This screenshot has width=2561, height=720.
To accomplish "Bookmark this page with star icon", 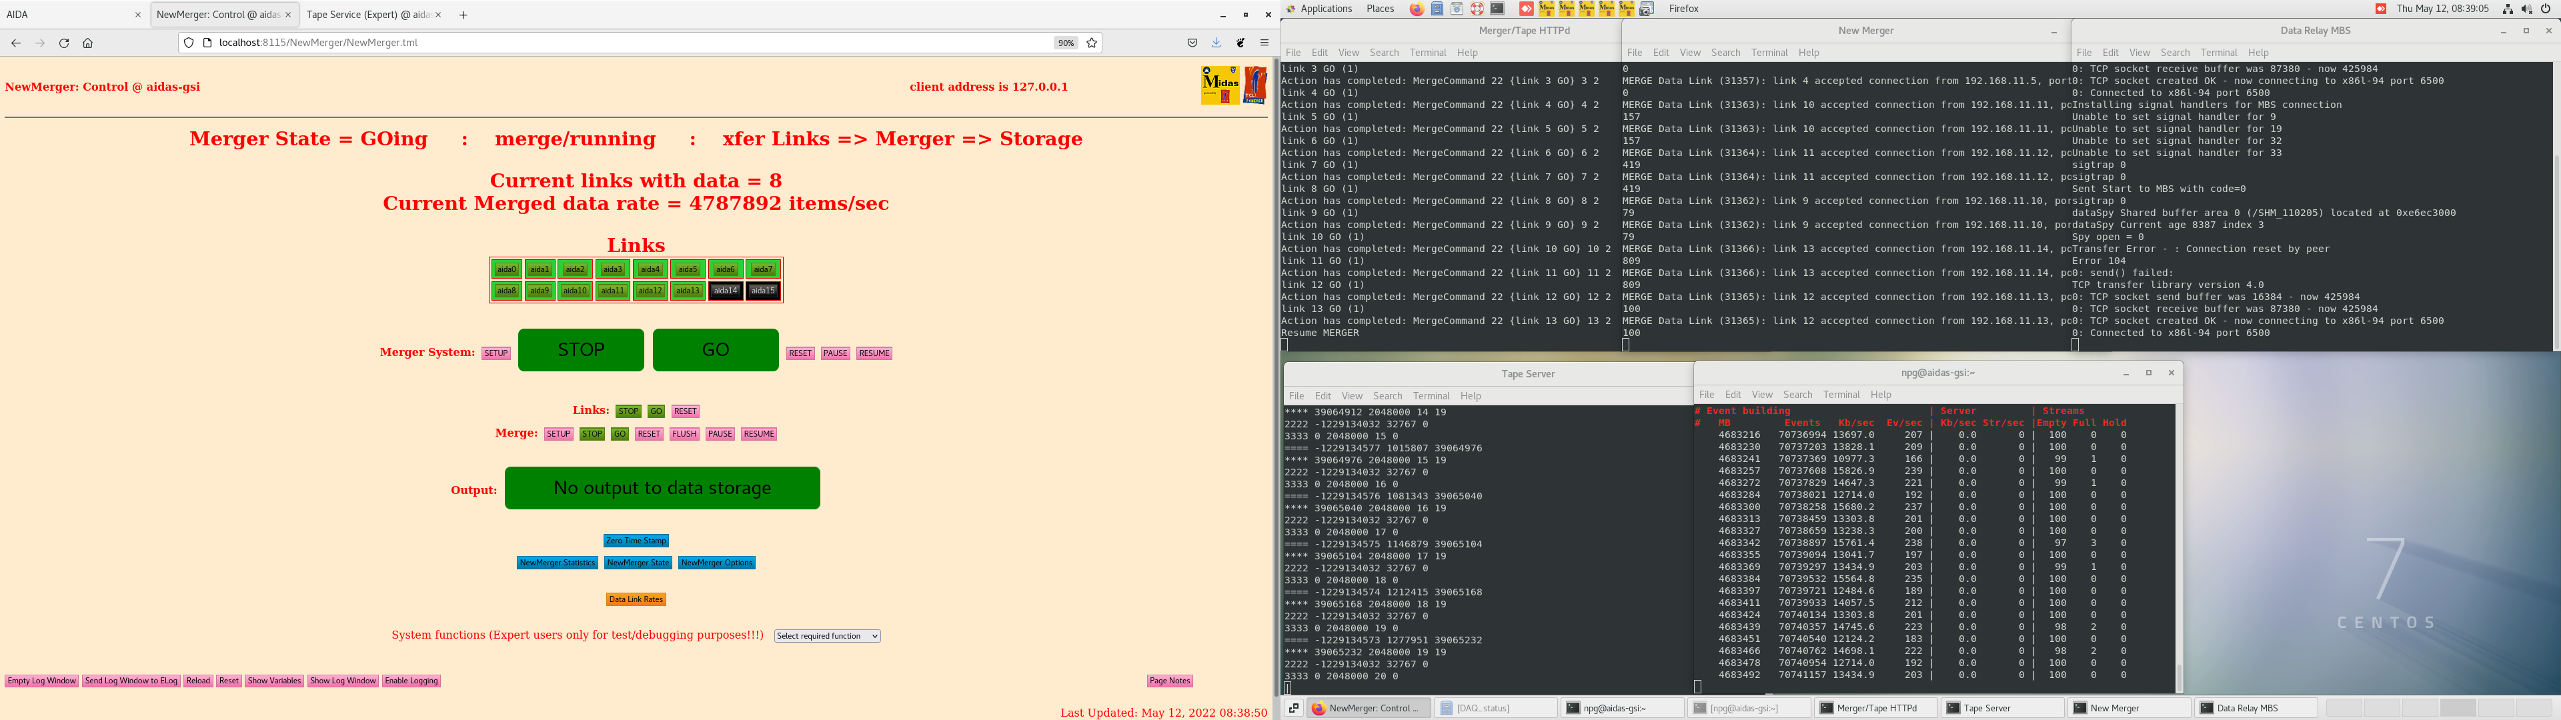I will click(x=1092, y=43).
